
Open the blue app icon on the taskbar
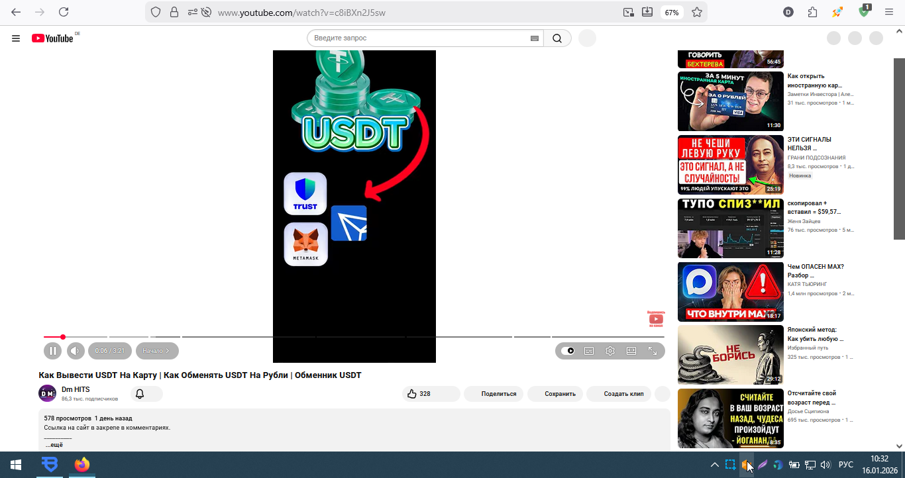(x=49, y=465)
